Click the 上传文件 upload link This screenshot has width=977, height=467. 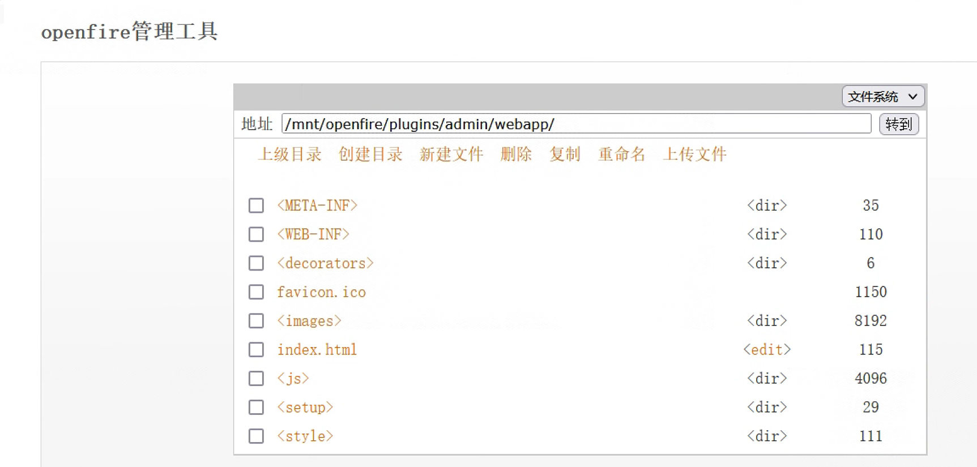point(694,155)
